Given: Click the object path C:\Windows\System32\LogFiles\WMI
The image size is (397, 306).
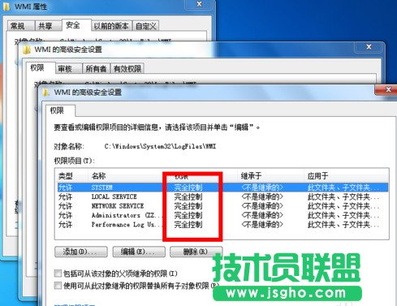Looking at the screenshot, I should (160, 146).
